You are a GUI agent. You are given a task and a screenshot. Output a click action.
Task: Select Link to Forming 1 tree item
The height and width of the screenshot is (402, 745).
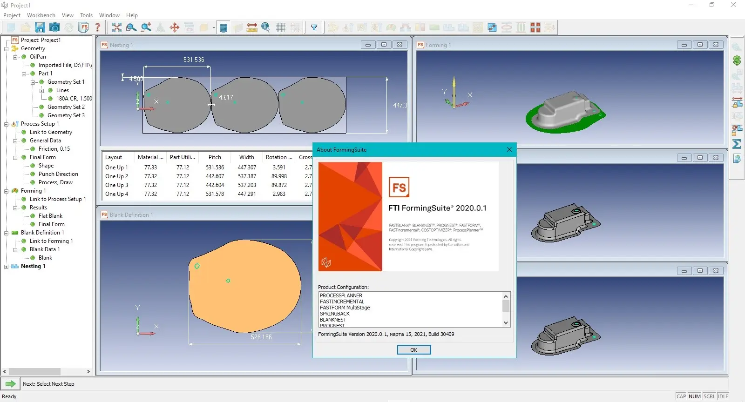click(51, 241)
